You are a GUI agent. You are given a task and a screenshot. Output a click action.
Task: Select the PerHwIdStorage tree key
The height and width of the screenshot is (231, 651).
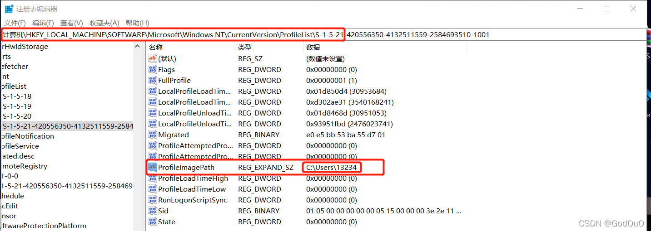[x=24, y=46]
